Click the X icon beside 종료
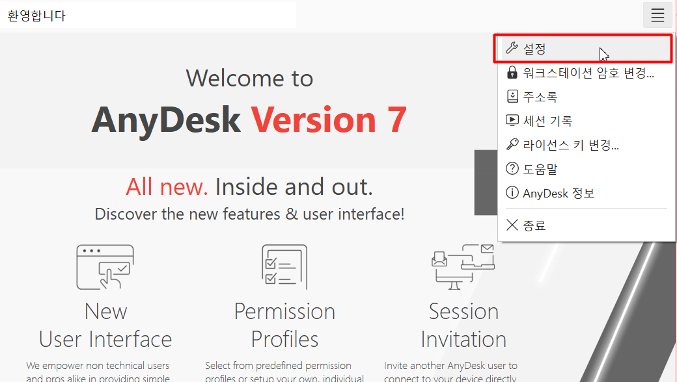 point(512,225)
